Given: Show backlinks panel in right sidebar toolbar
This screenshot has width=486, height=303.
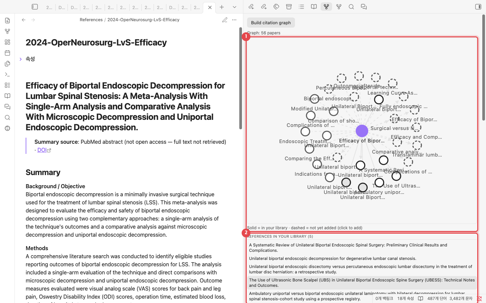Looking at the screenshot, I should (251, 7).
